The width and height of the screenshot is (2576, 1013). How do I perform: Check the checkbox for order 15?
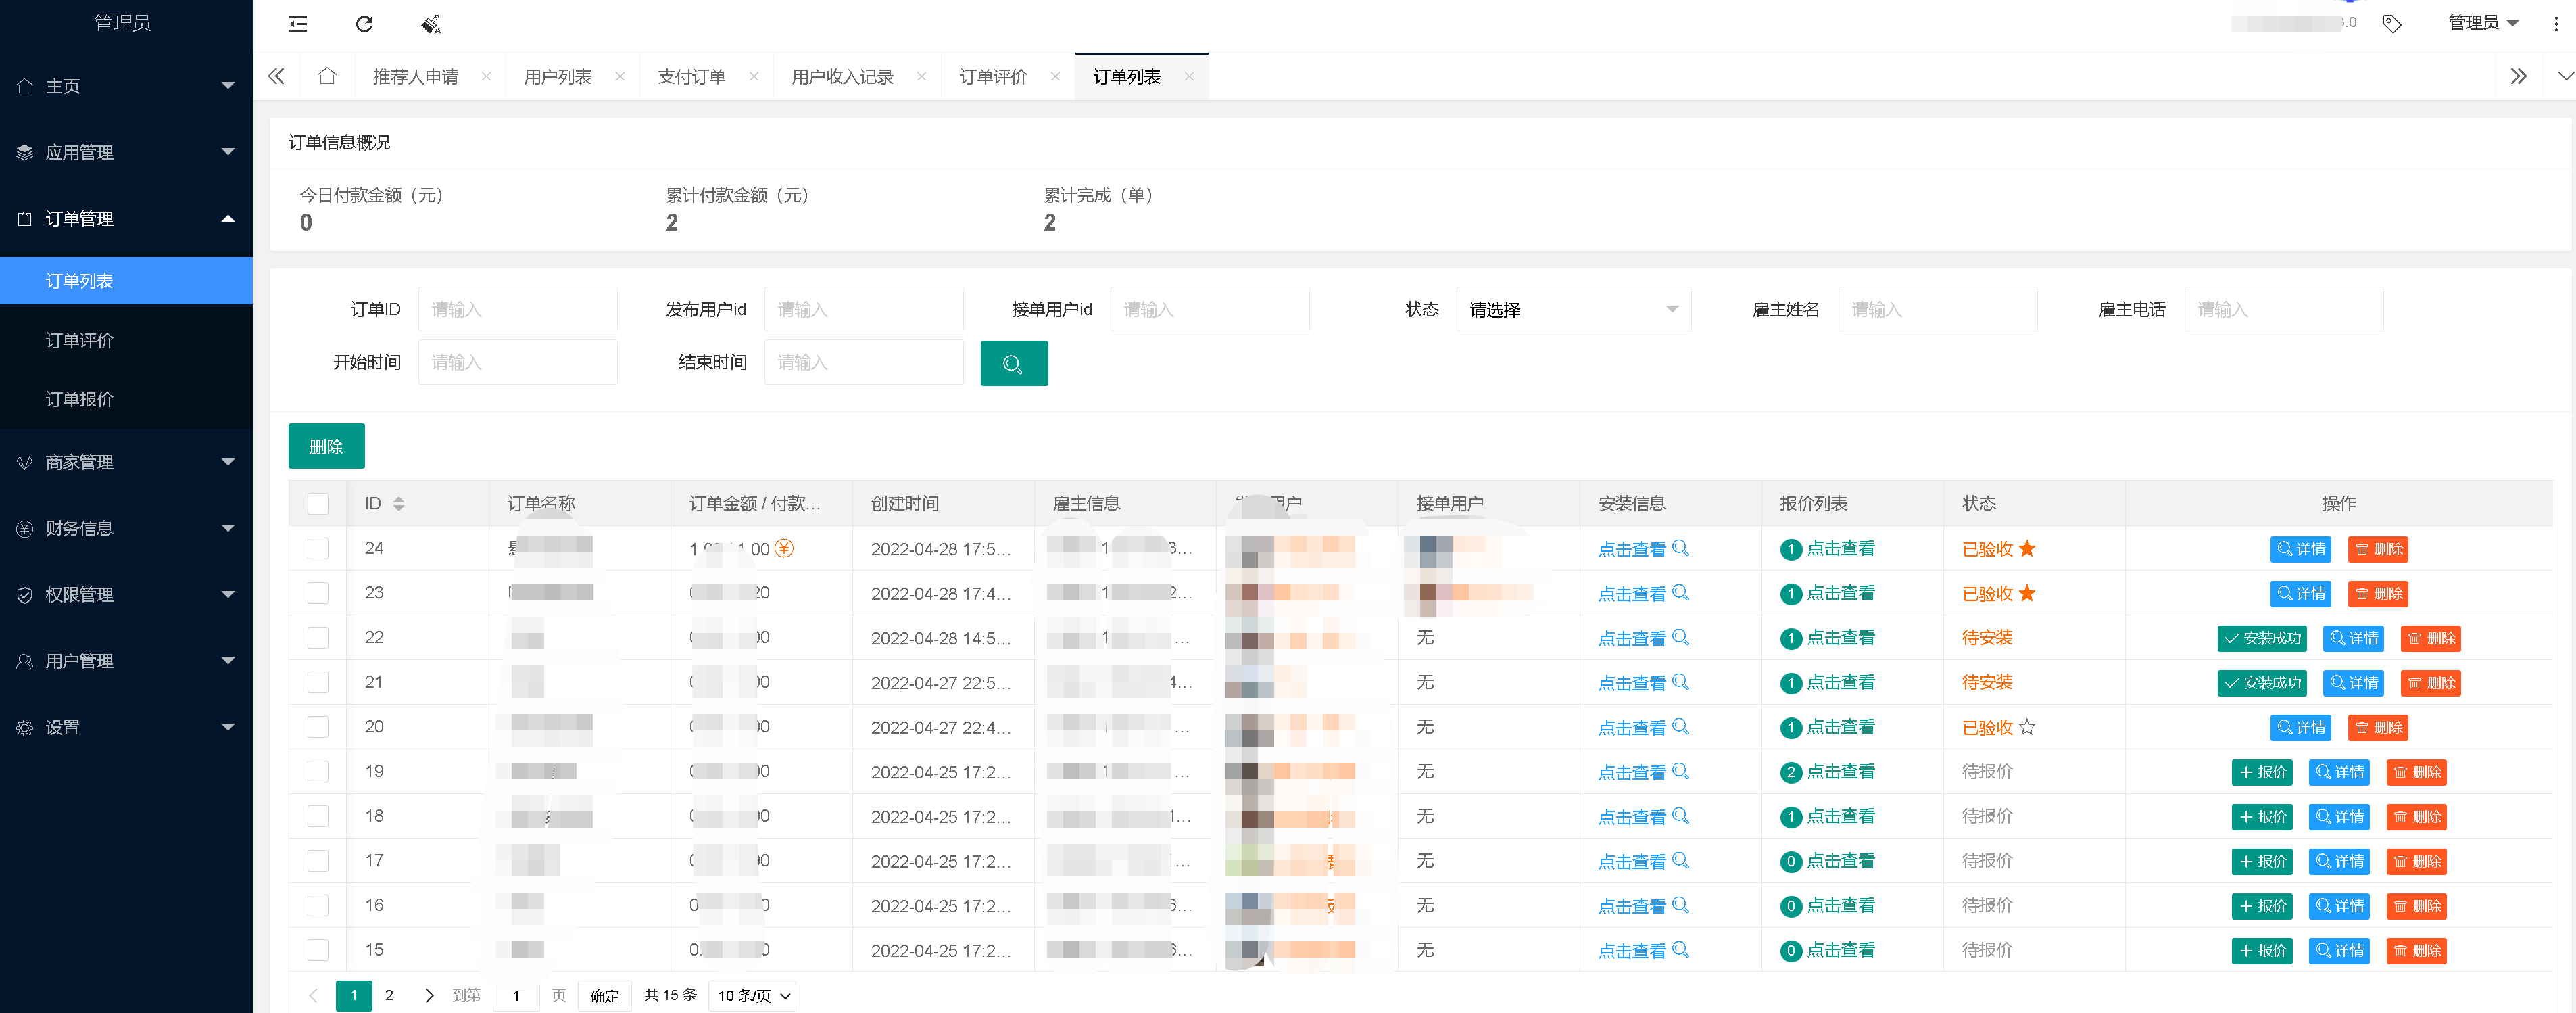click(x=318, y=950)
